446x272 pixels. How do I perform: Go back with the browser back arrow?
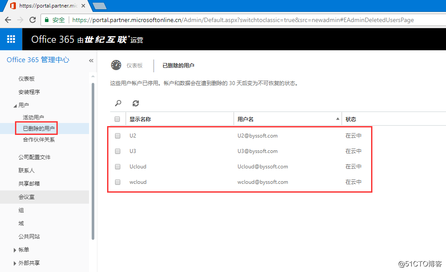tap(8, 20)
